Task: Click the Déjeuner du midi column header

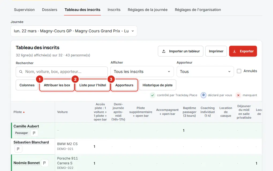Action: (x=244, y=112)
